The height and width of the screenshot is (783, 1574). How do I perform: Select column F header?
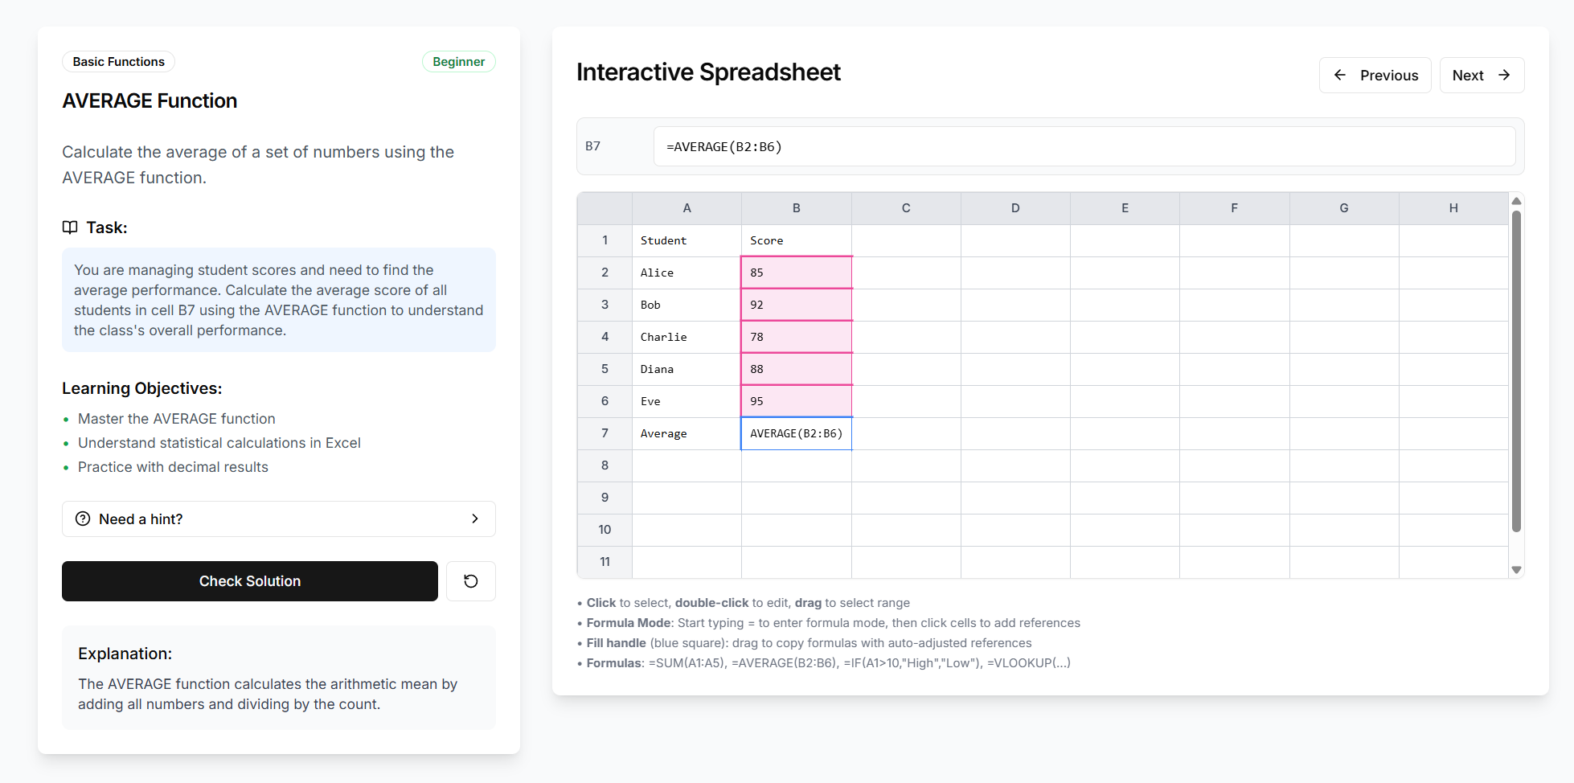coord(1234,208)
